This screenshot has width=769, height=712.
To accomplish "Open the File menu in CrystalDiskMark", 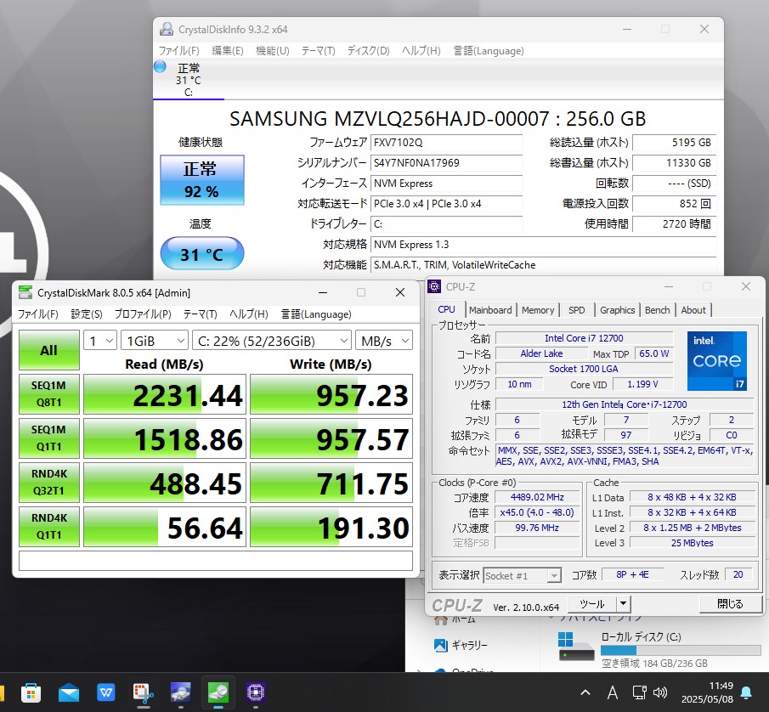I will click(37, 314).
